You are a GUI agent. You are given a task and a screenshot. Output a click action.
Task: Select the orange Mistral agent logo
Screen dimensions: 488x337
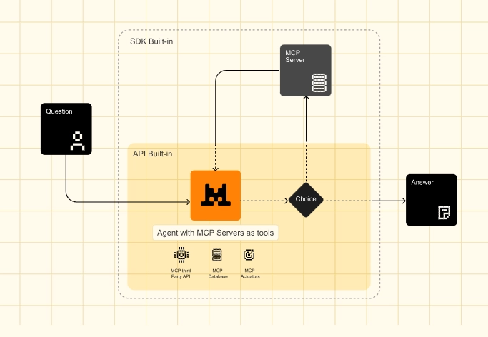pyautogui.click(x=216, y=195)
